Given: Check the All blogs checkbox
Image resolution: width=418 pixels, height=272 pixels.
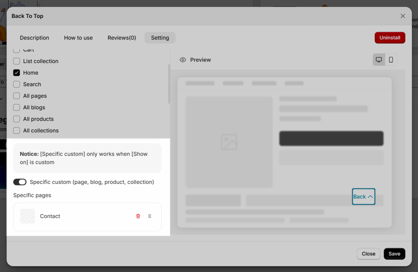Looking at the screenshot, I should tap(16, 107).
